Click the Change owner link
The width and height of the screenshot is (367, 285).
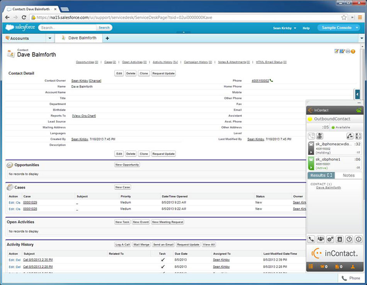pyautogui.click(x=95, y=81)
